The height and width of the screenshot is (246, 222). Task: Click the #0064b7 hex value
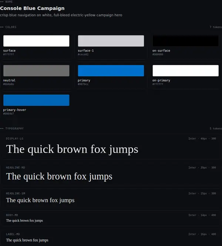9,114
